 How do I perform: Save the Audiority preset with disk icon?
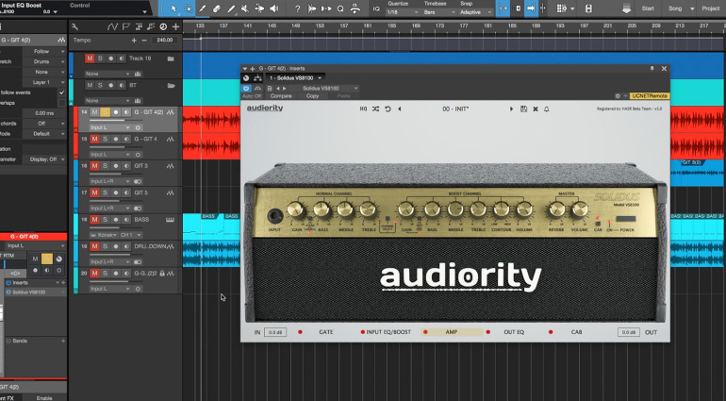[x=523, y=109]
